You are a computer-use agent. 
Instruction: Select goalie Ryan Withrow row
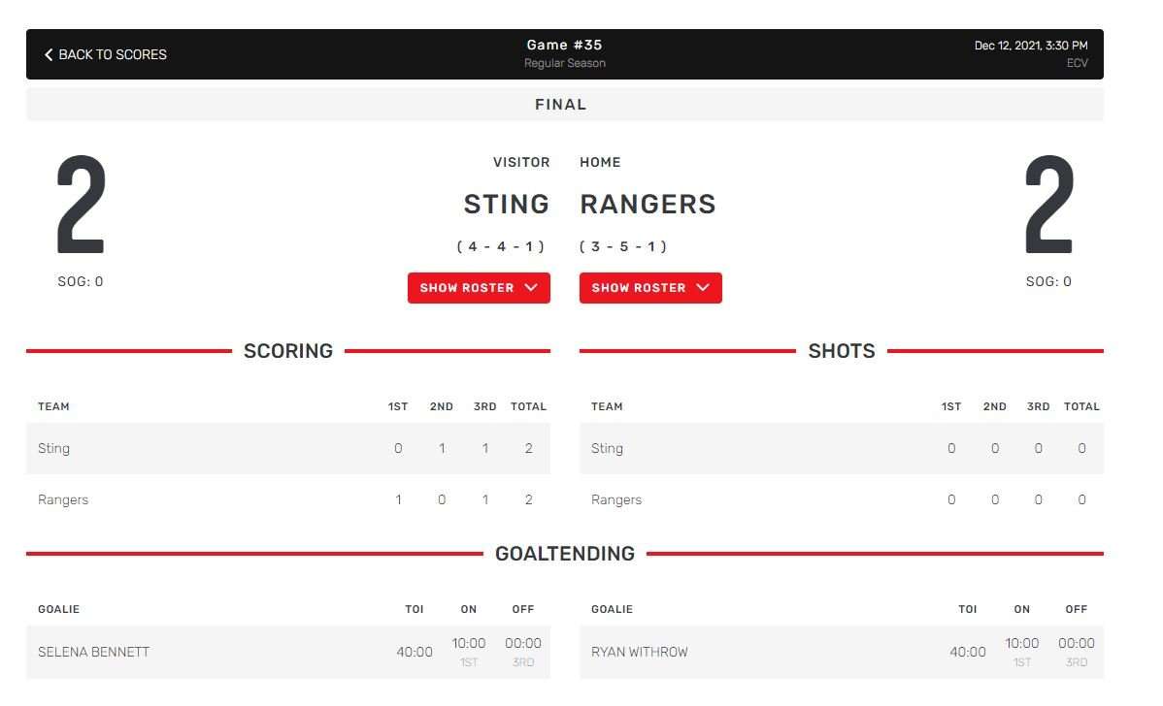coord(841,652)
